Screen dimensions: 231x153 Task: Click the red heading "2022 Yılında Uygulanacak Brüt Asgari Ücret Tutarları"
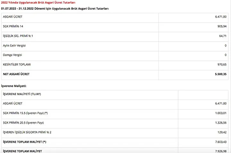[x=38, y=3]
